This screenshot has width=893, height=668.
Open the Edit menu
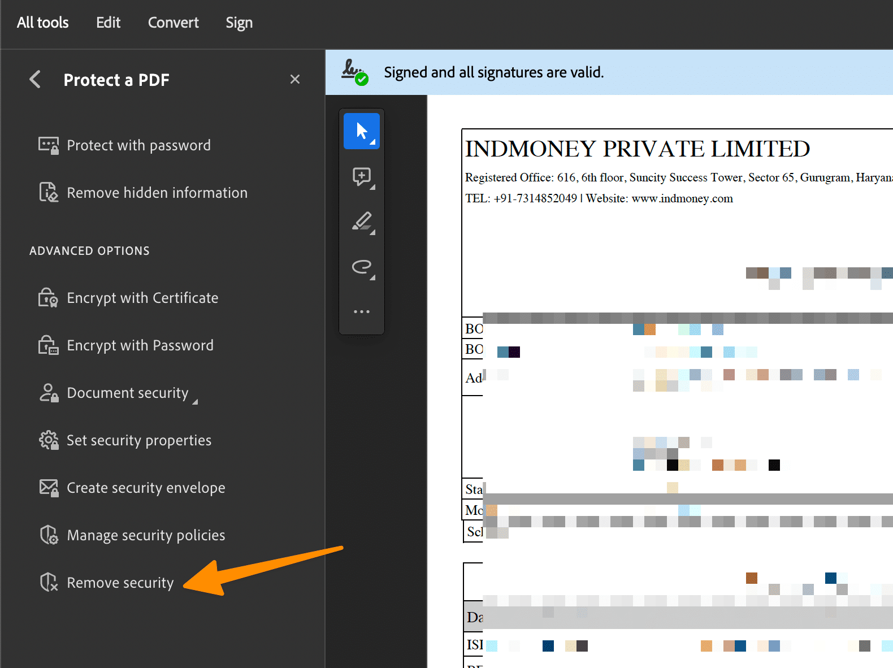[x=108, y=23]
